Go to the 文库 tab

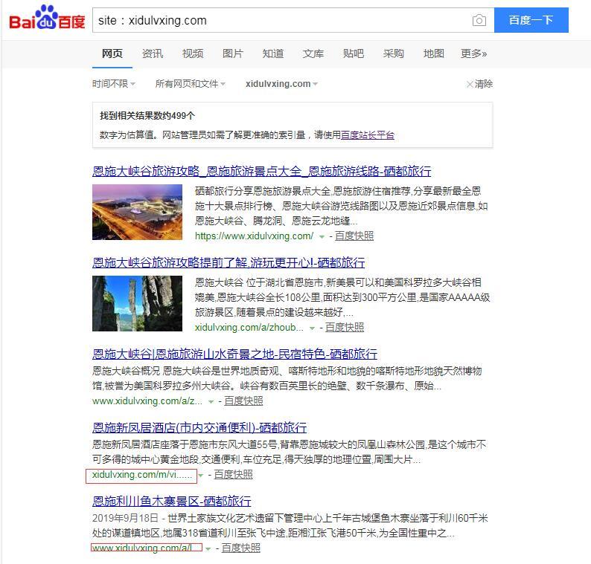(x=313, y=54)
